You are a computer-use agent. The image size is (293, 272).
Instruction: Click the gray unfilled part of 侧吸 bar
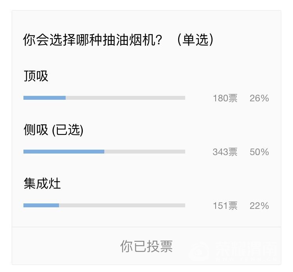145,152
